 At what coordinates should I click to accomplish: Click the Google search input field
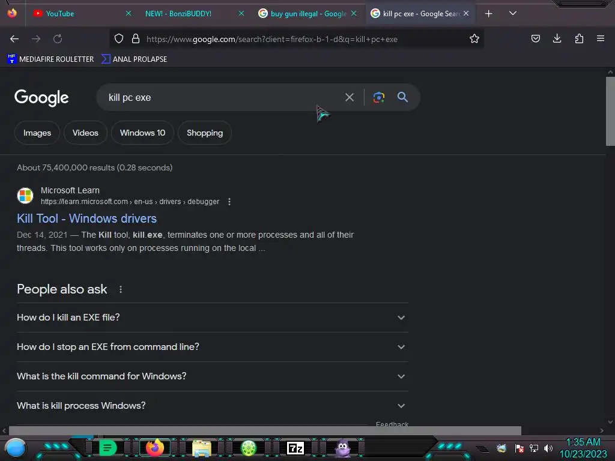[x=220, y=97]
